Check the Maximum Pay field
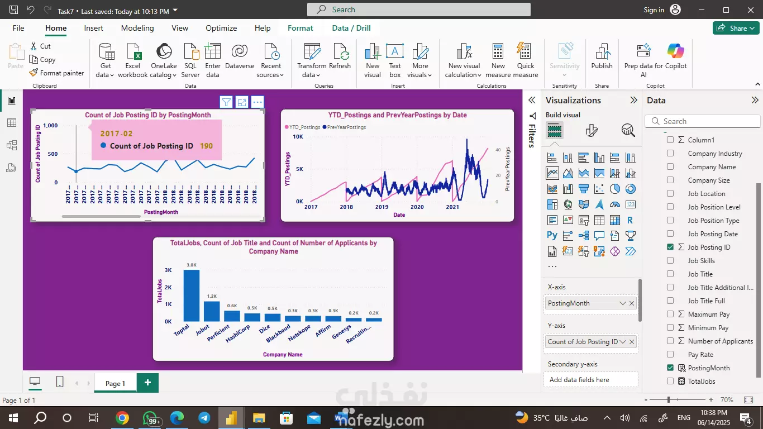 coord(670,314)
